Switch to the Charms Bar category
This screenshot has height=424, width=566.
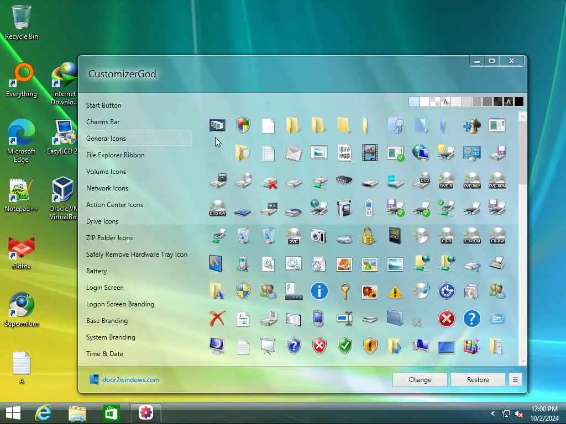103,122
